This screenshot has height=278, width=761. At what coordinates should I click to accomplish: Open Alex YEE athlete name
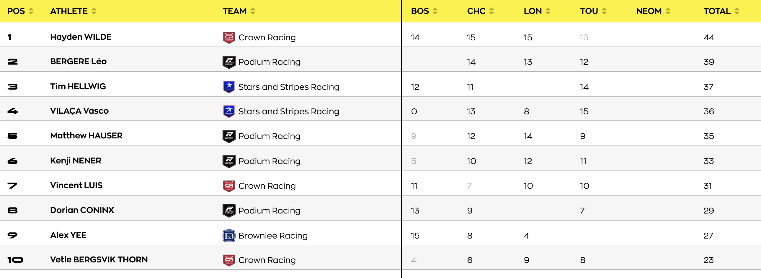click(68, 235)
